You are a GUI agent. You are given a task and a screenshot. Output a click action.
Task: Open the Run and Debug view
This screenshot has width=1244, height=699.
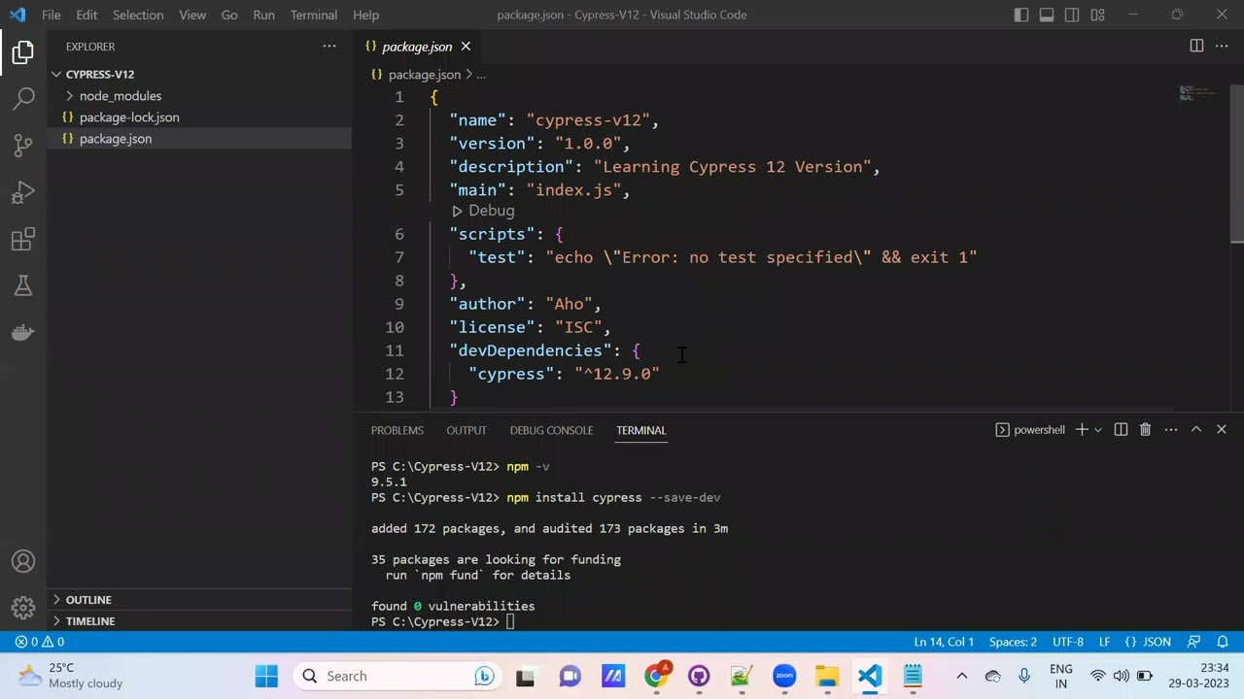pos(23,192)
